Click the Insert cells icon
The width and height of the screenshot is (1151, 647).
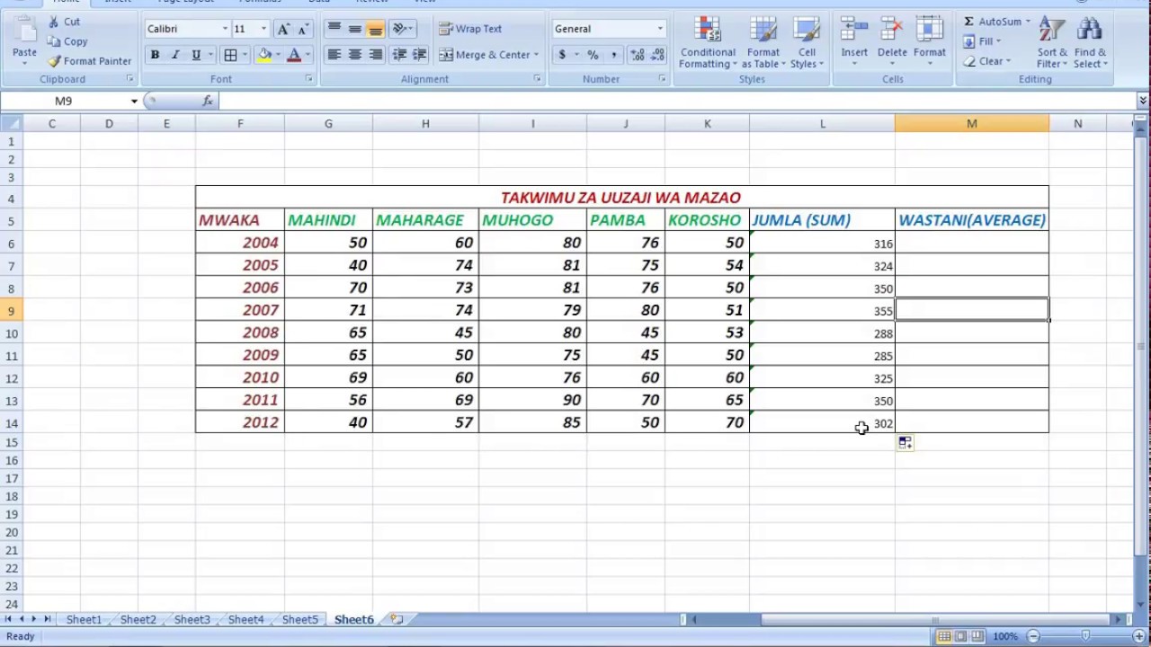854,29
